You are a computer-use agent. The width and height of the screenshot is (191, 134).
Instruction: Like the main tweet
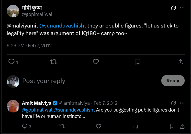pos(96,62)
